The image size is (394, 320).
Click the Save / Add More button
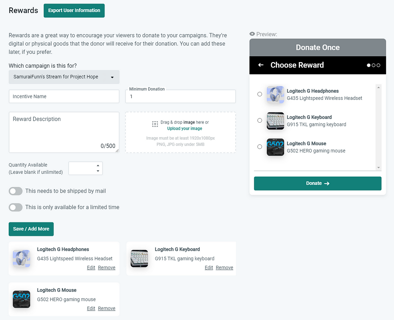31,229
